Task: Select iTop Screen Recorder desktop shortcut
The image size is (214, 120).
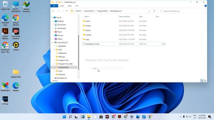Action: pos(16,34)
